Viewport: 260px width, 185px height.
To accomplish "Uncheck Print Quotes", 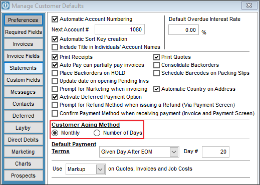I will 156,57.
